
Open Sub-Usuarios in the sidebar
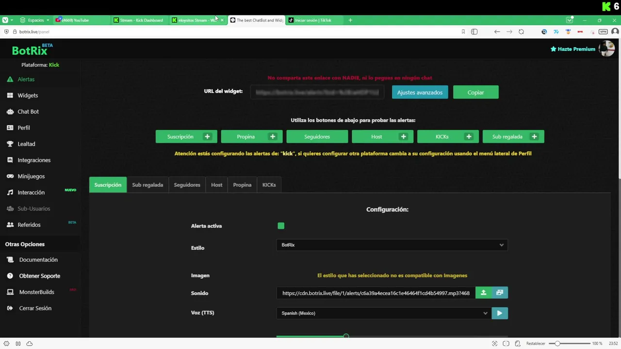click(33, 208)
